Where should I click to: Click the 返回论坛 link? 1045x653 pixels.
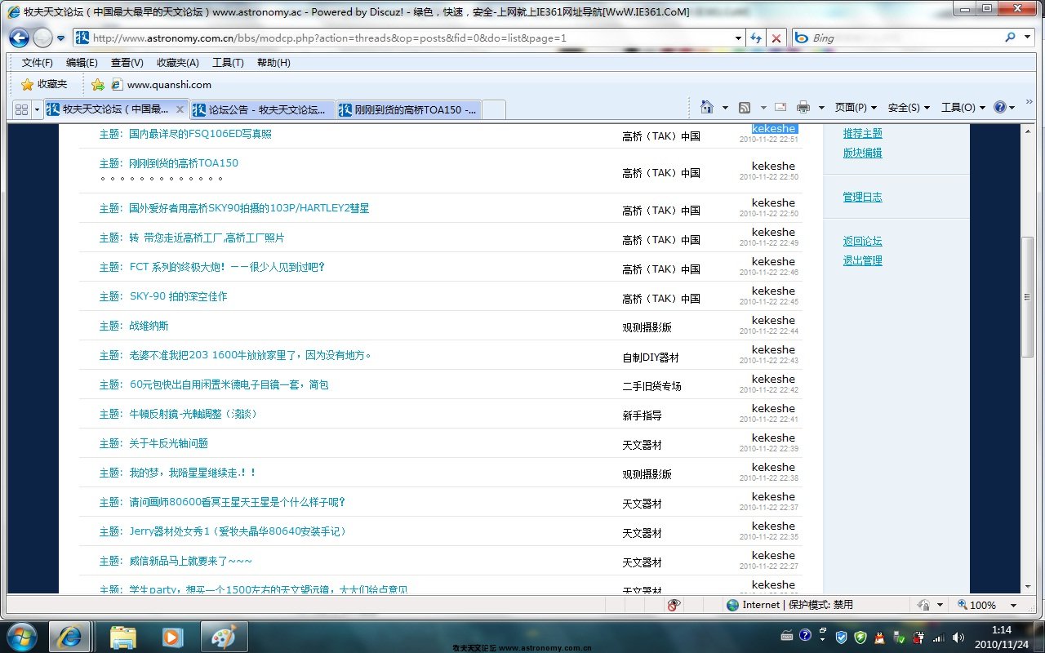tap(862, 241)
